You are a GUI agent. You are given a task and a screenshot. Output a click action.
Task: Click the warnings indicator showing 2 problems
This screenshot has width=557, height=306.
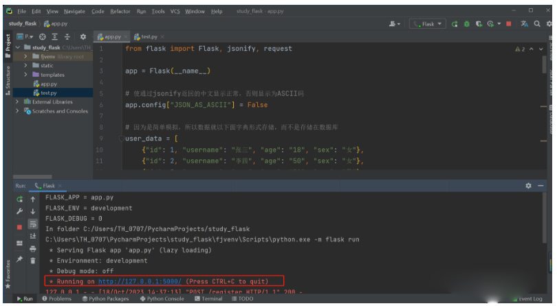click(x=520, y=49)
